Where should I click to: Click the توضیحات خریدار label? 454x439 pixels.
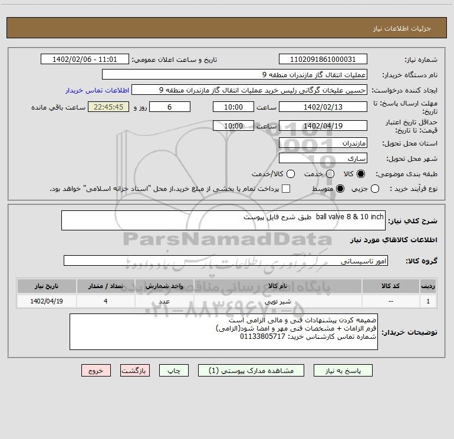click(x=409, y=332)
